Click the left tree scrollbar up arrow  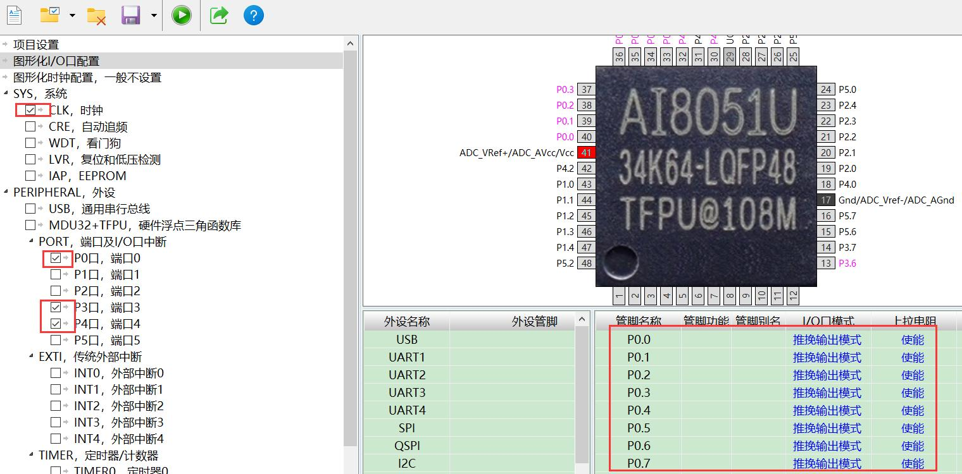350,43
